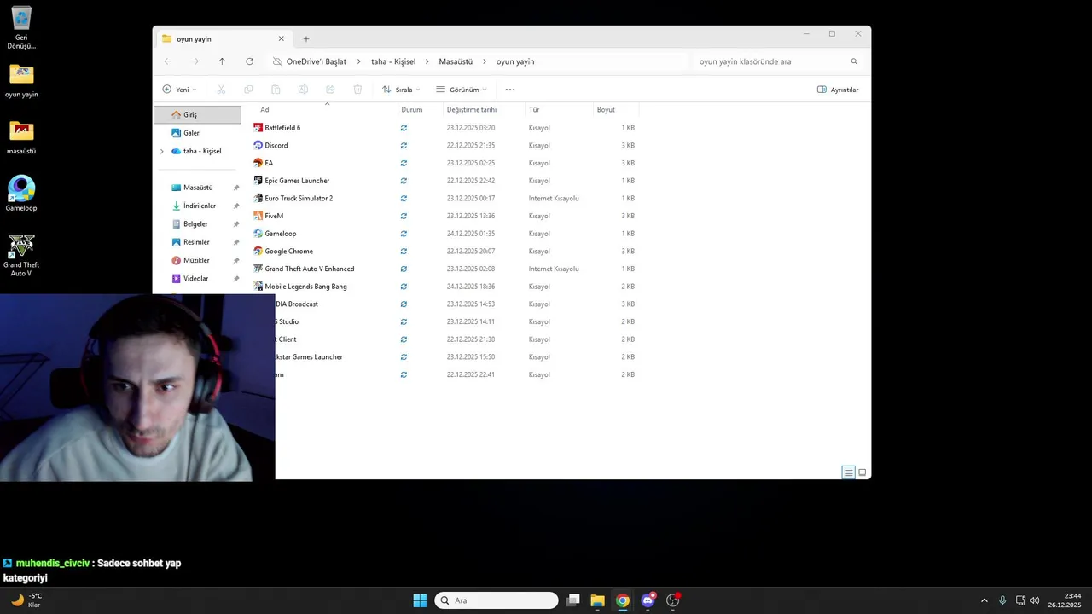Viewport: 1092px width, 614px height.
Task: Toggle the Ayrıntılar details pane
Action: tap(838, 90)
